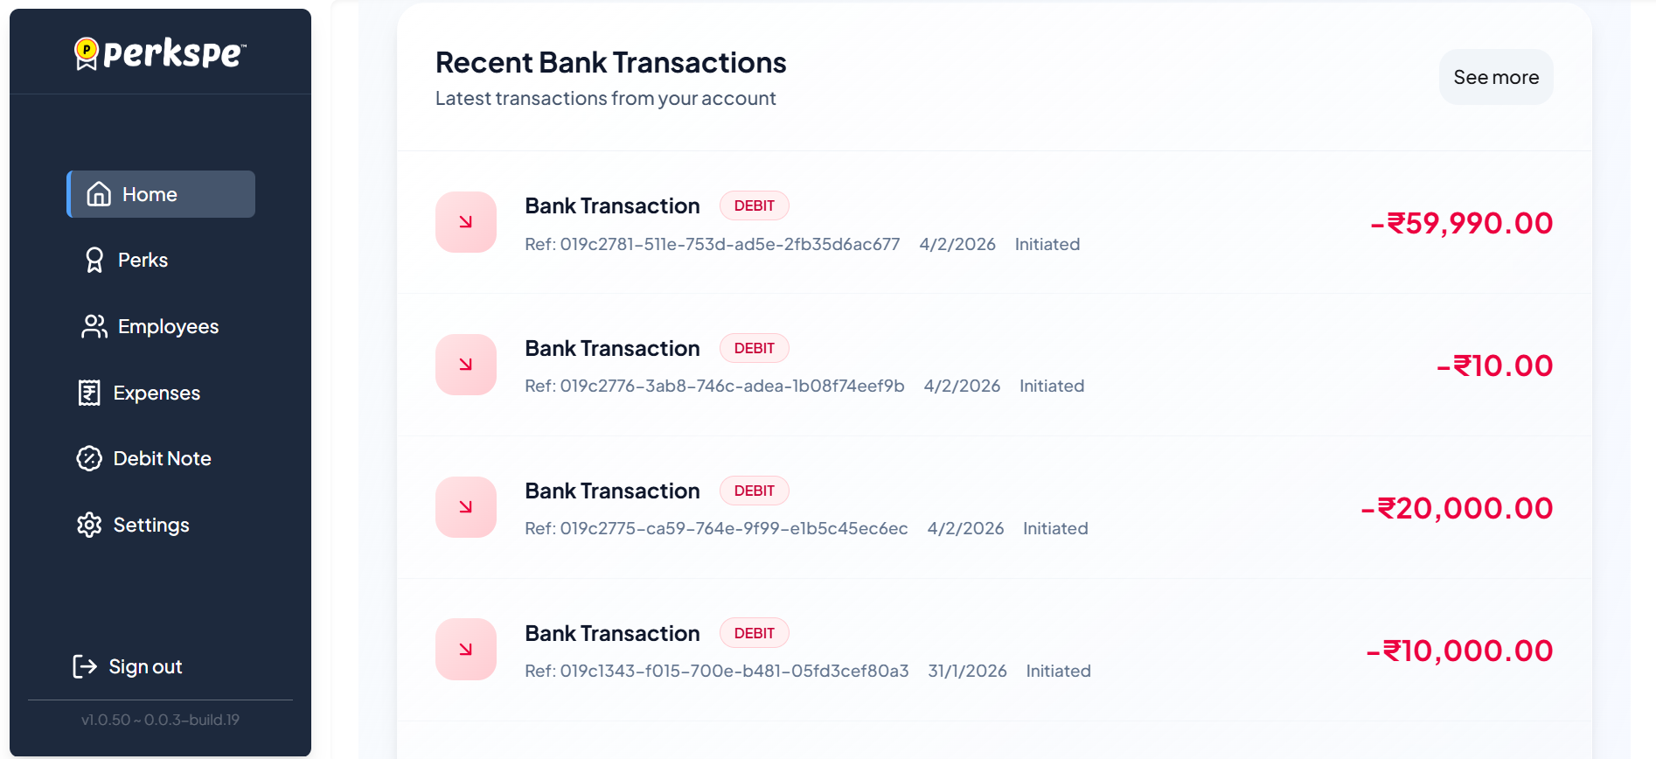Click the Employees people icon
This screenshot has height=759, width=1656.
point(94,326)
